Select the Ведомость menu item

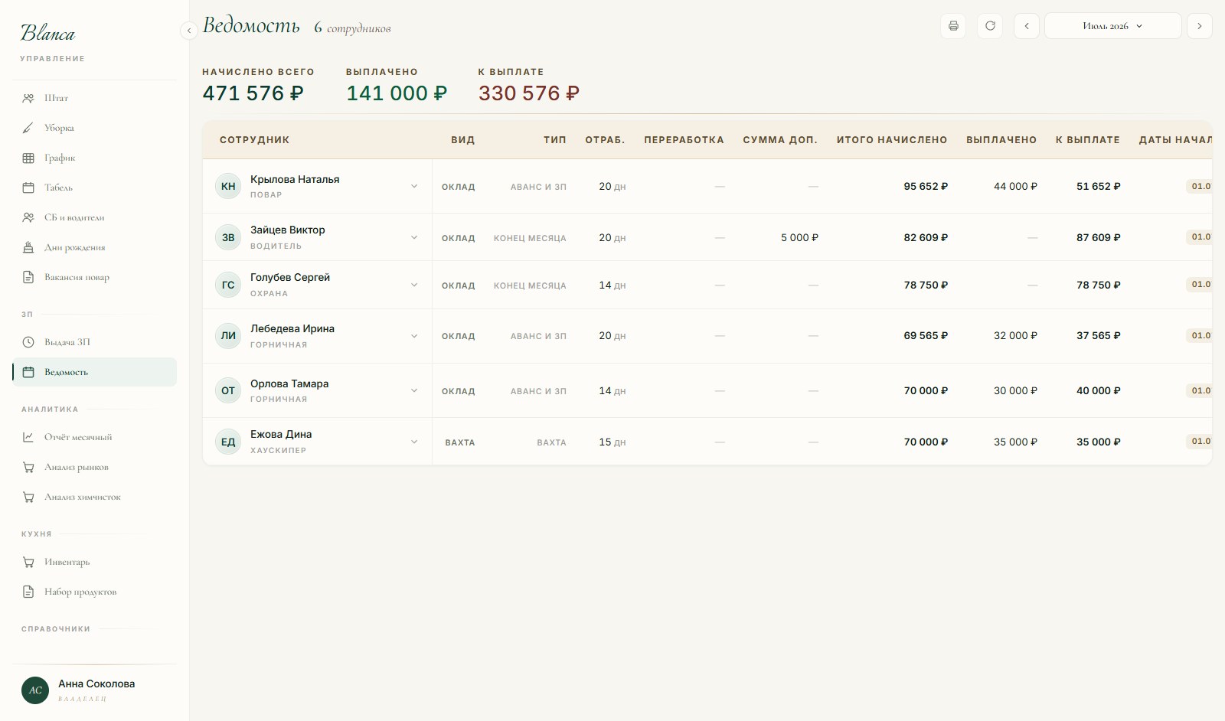click(x=94, y=372)
